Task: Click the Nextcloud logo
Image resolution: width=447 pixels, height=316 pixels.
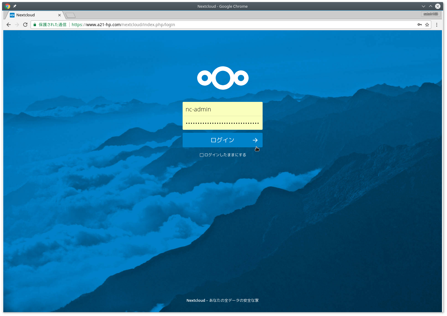Action: coord(223,78)
